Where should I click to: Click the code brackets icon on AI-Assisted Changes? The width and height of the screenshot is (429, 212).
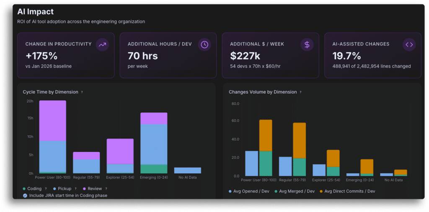coord(409,45)
